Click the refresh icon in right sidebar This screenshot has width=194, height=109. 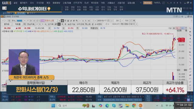[190, 28]
